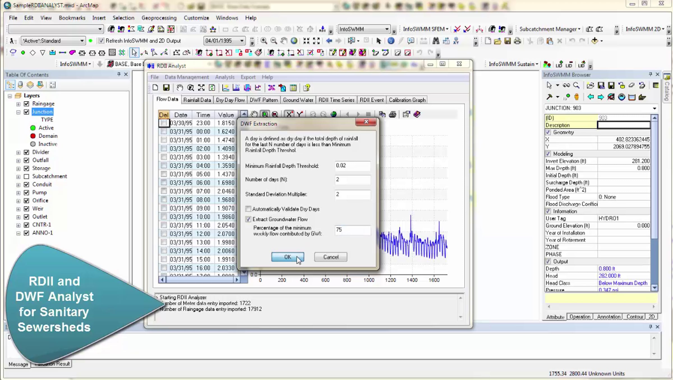Click the Save disk icon in RDII Analyst toolbar

pyautogui.click(x=166, y=88)
